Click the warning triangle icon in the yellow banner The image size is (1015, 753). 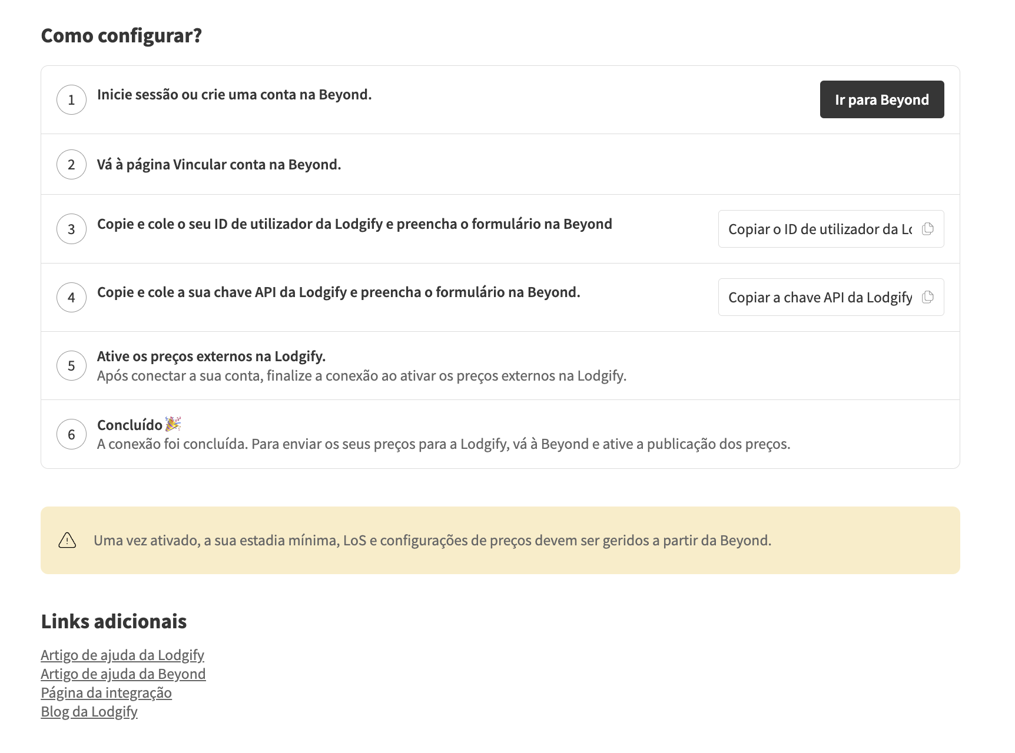[x=67, y=540]
